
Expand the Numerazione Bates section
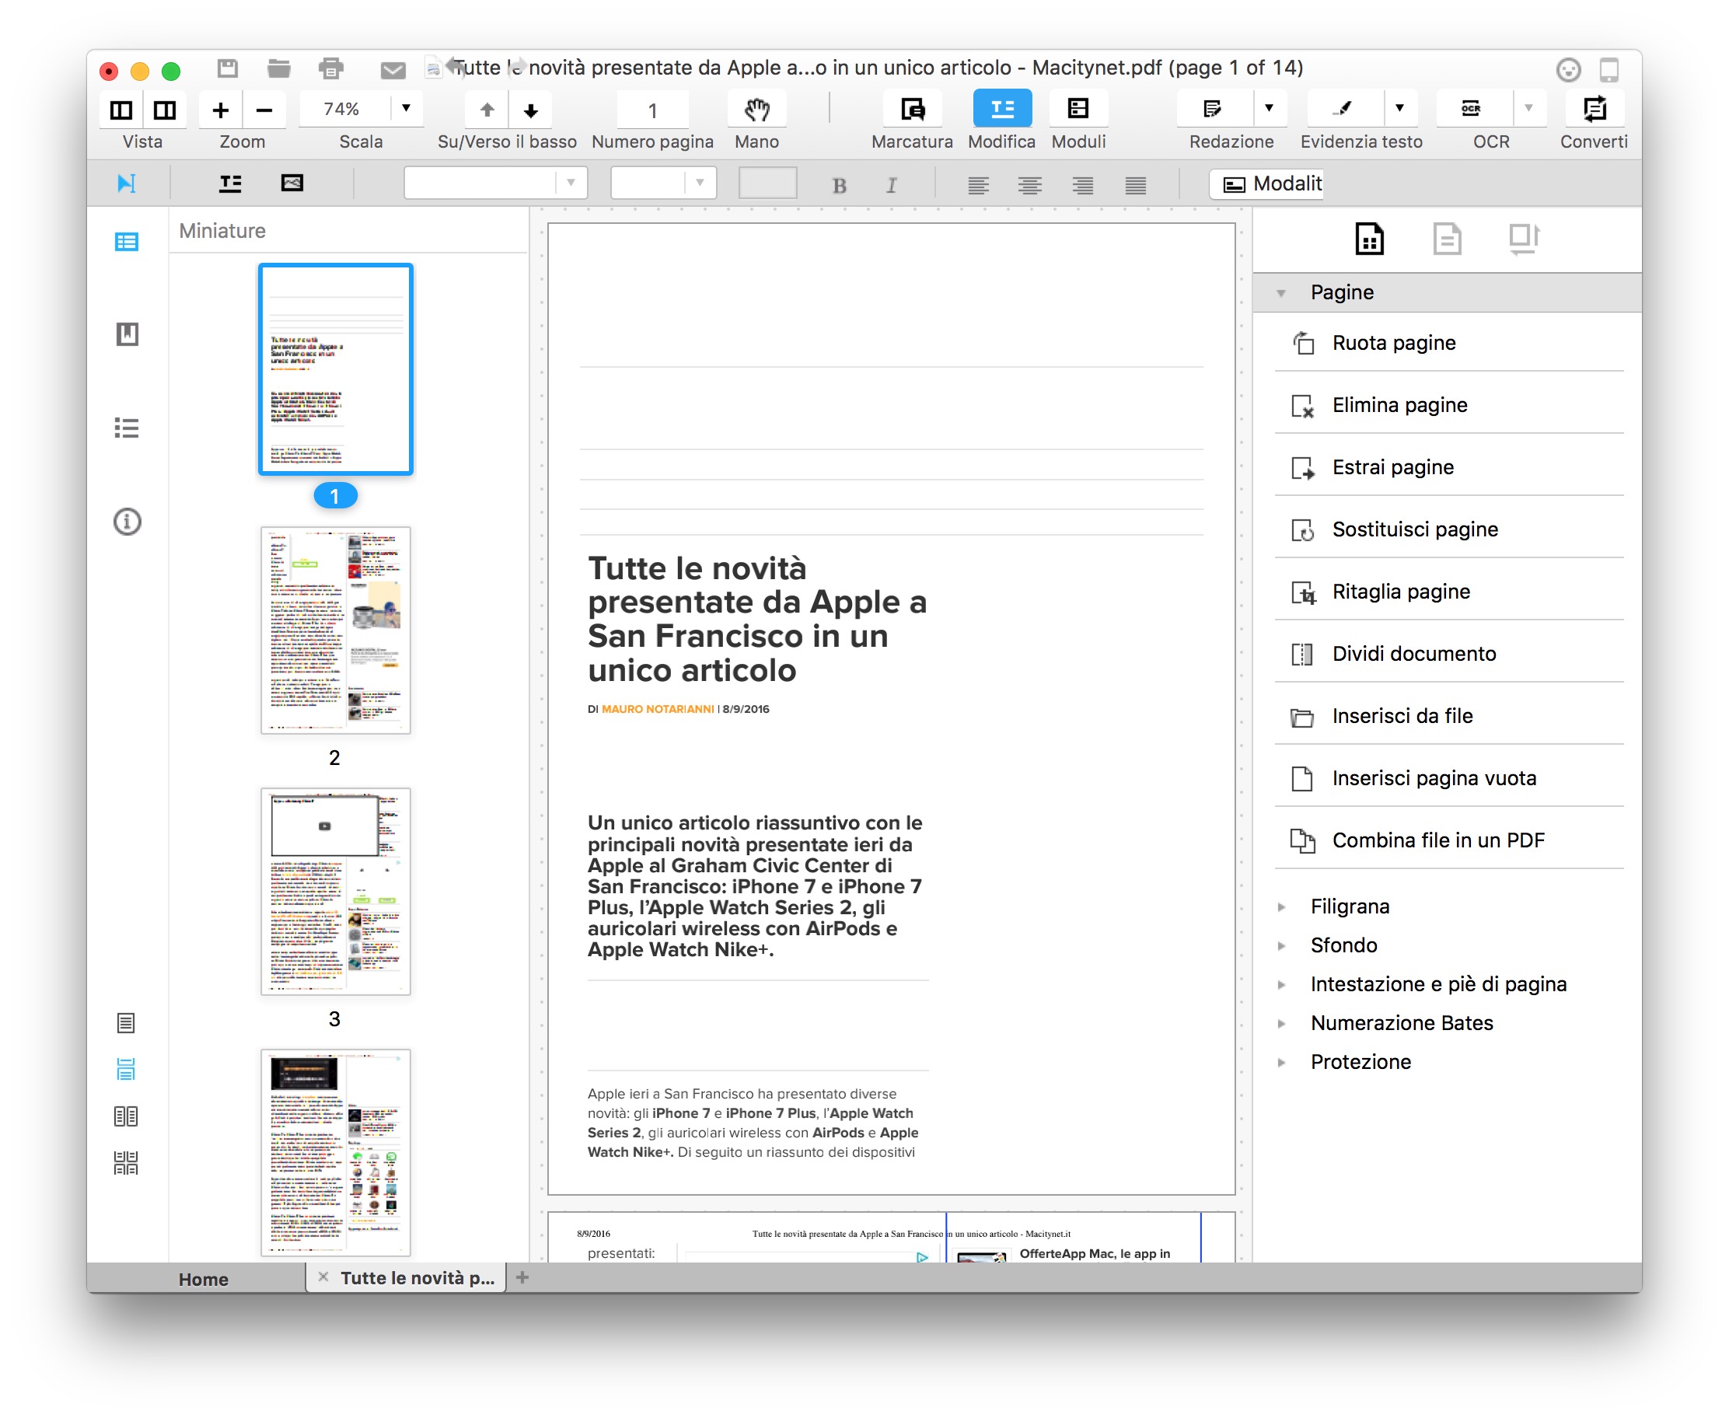point(1281,1024)
